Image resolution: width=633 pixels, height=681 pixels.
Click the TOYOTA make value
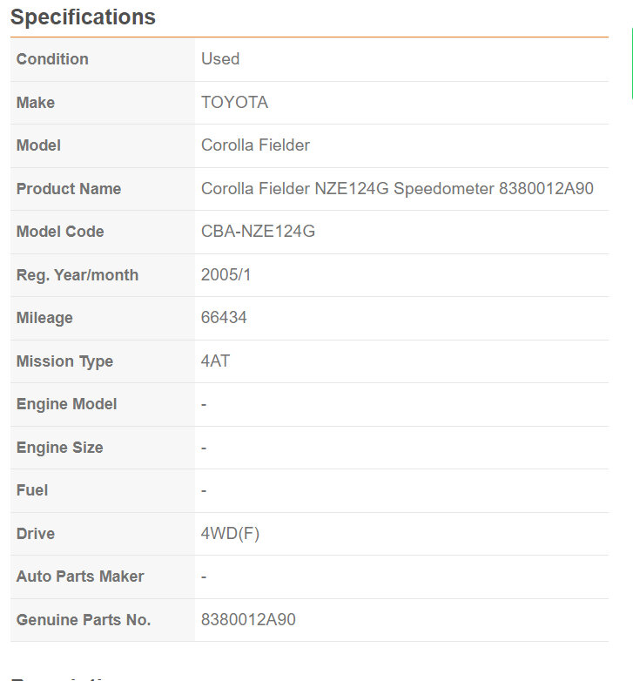pos(234,103)
